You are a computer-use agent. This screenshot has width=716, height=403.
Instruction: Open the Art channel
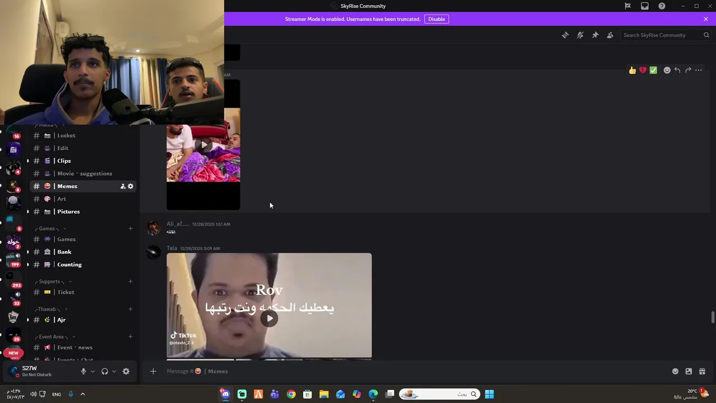[83, 199]
